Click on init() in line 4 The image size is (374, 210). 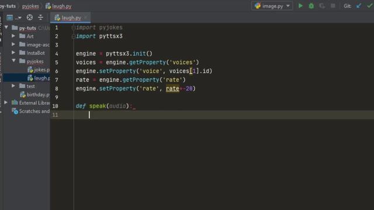143,54
